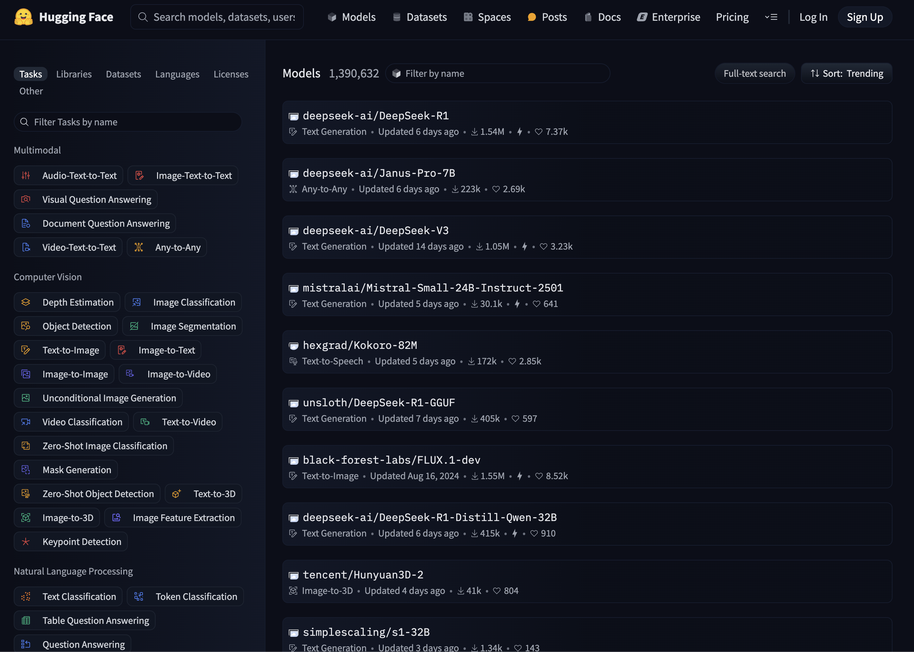
Task: Click the Image-Text-to-Text task icon
Action: click(139, 175)
